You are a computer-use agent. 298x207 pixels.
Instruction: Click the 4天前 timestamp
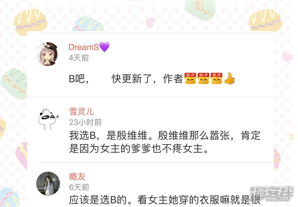pos(79,58)
